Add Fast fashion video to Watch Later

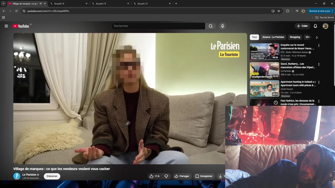tap(276, 103)
